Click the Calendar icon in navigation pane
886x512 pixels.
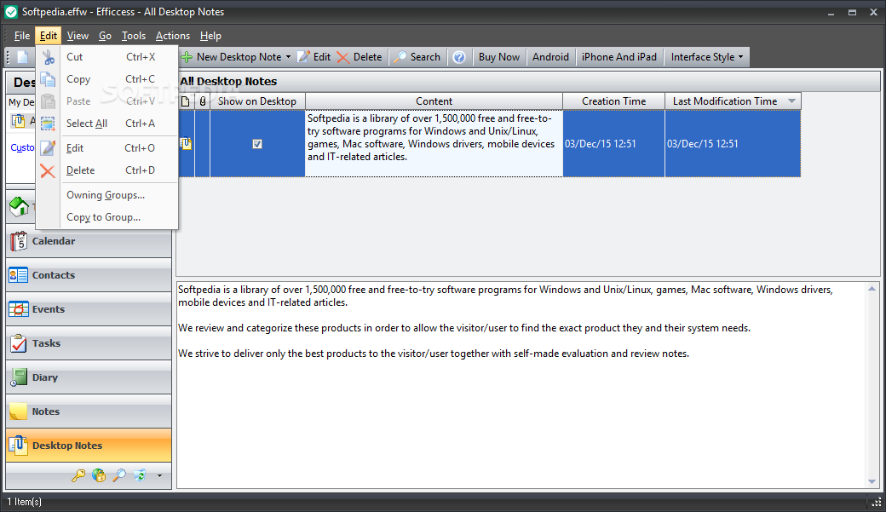tap(19, 241)
